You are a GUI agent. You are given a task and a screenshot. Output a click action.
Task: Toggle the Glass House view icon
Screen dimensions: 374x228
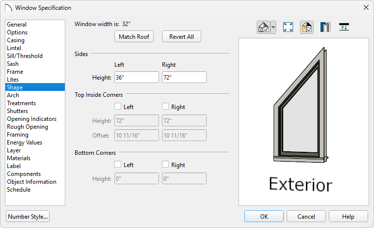[x=264, y=27]
